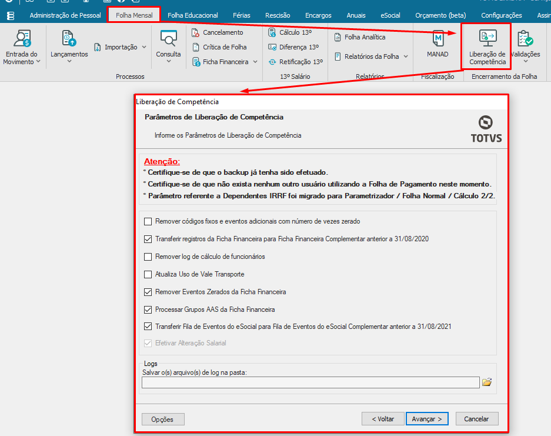551x436 pixels.
Task: Open Entrada do Movimento icon
Action: coord(22,38)
